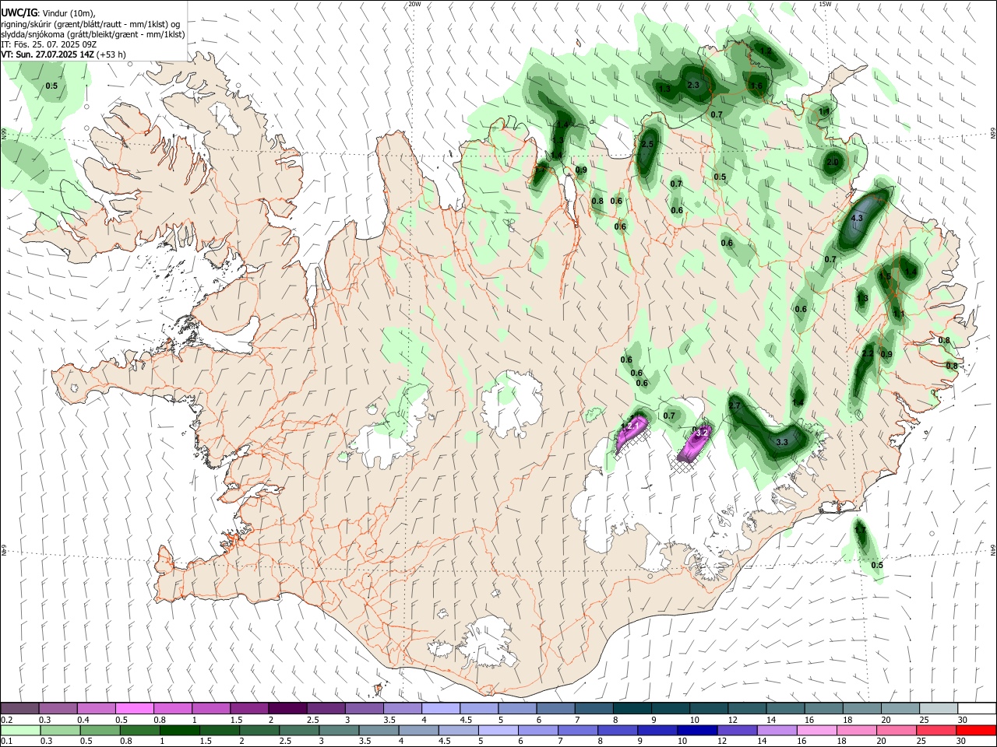Screen dimensions: 997x747
Task: Click the 0.2 label on the upper legend
Action: click(7, 720)
